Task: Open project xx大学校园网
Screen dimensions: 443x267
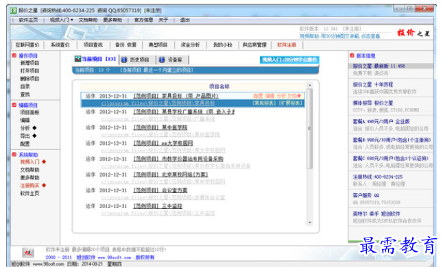Action: pyautogui.click(x=163, y=143)
